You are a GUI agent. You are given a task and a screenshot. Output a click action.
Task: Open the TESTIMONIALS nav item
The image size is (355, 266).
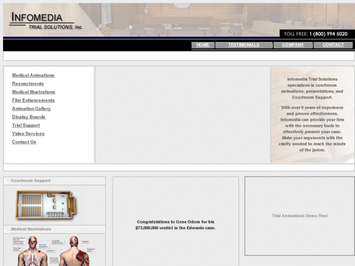click(x=244, y=45)
